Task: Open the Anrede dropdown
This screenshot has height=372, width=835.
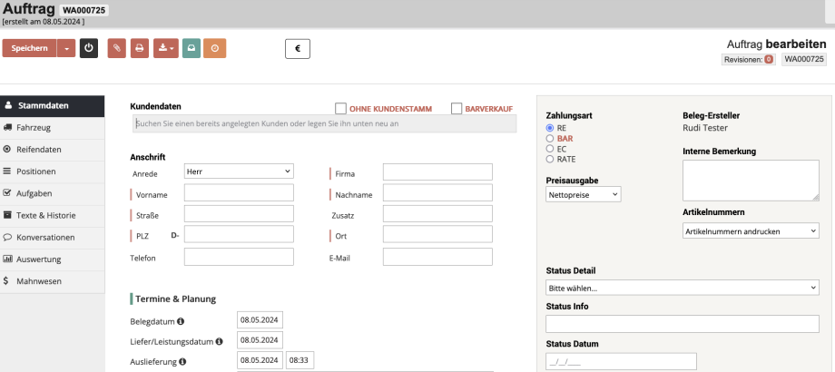Action: pyautogui.click(x=239, y=171)
